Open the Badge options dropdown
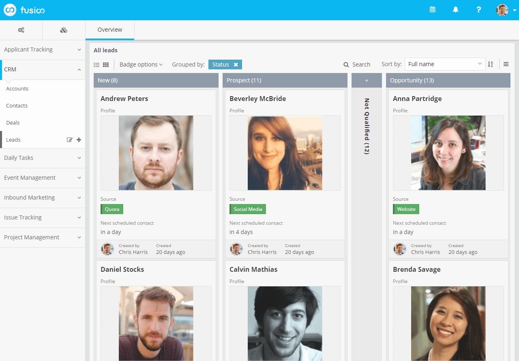The width and height of the screenshot is (519, 361). (141, 64)
